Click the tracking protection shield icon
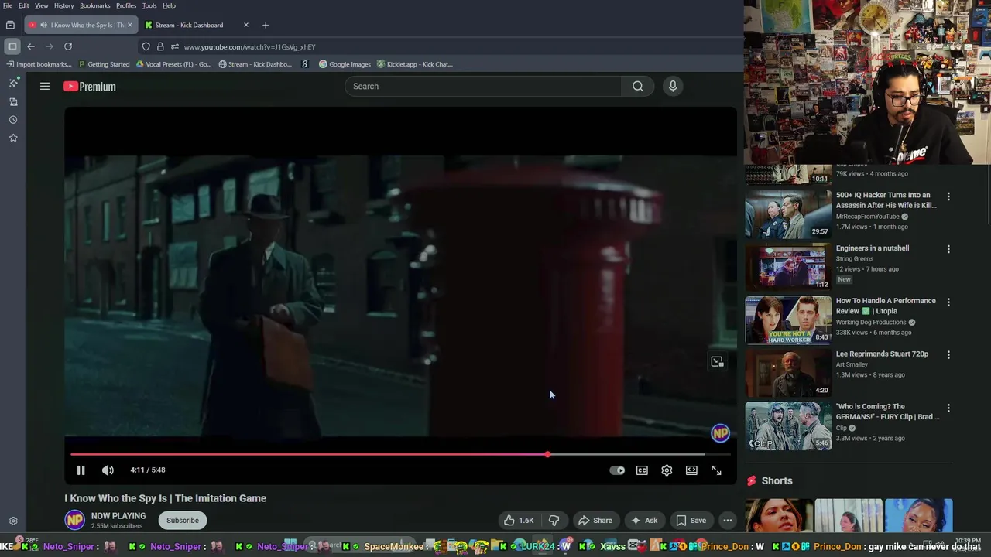The width and height of the screenshot is (991, 557). [x=146, y=46]
